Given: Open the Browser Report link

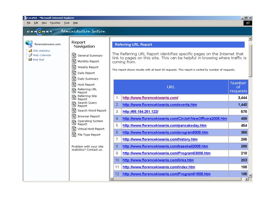Looking at the screenshot, I should 89,116.
